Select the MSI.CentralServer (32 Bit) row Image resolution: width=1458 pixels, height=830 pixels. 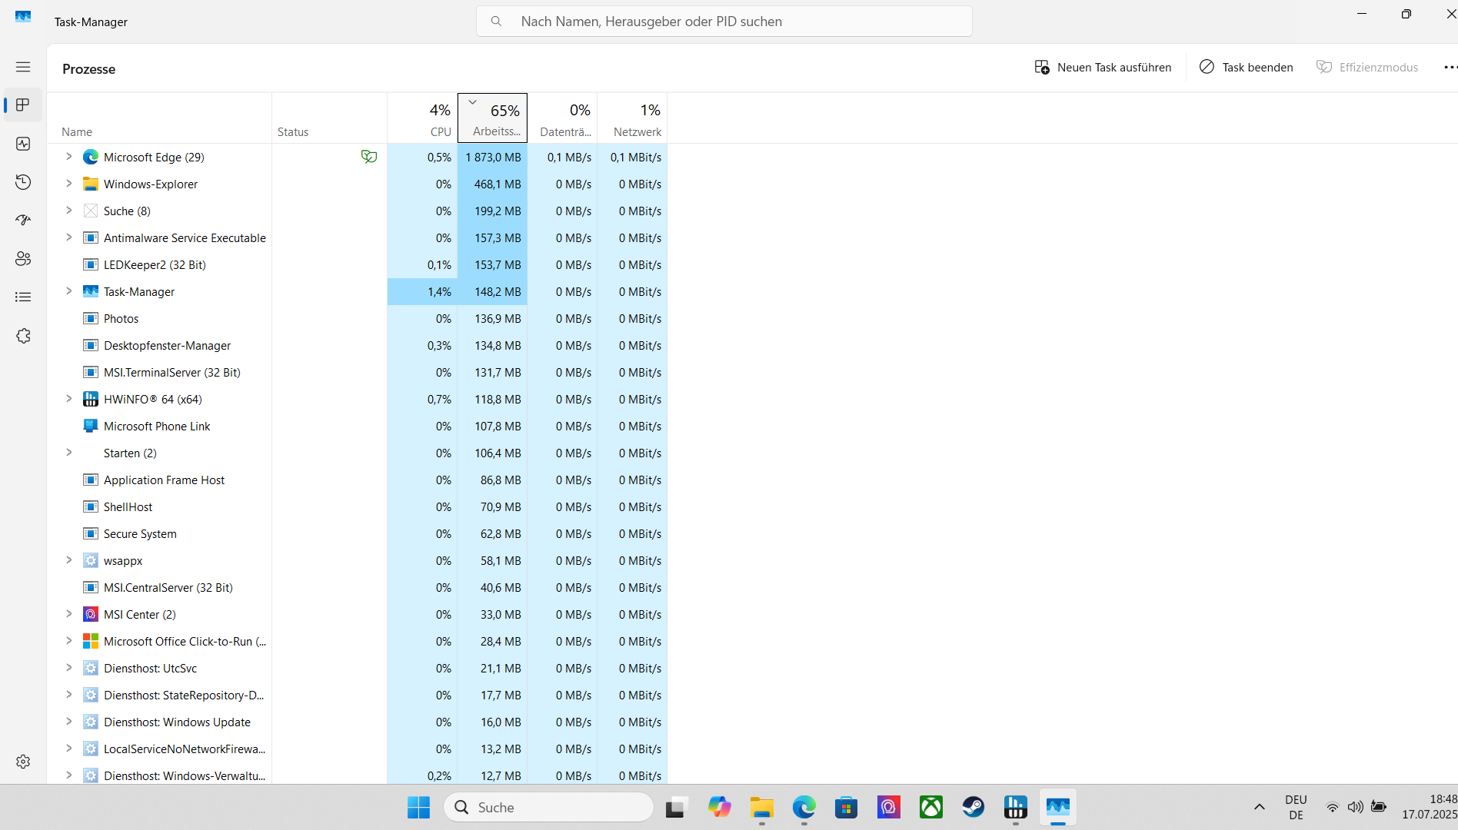click(358, 587)
